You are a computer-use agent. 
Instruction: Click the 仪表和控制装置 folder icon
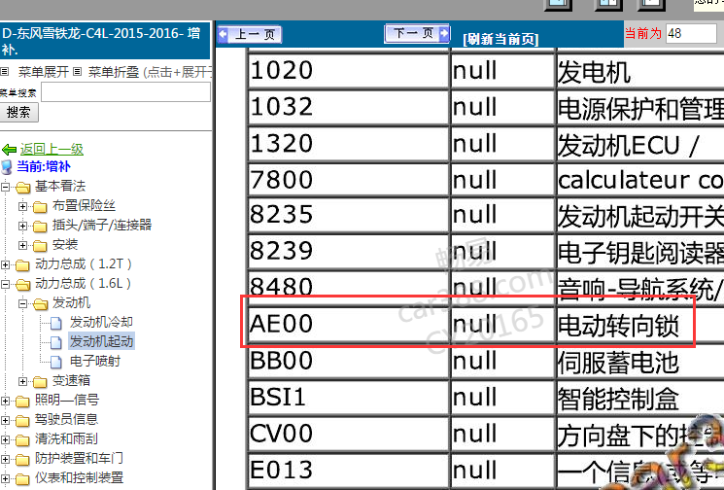pyautogui.click(x=22, y=478)
